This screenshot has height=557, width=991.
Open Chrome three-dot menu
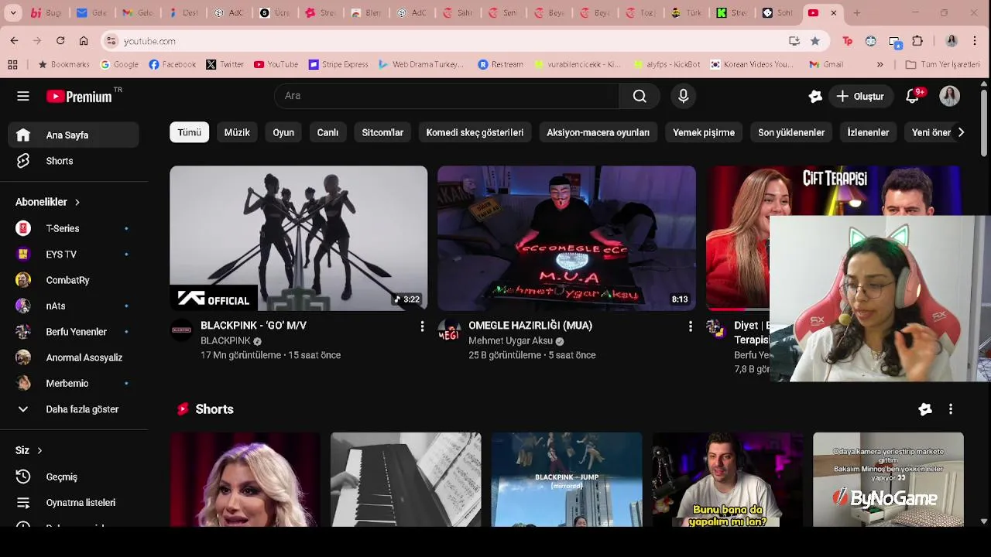pos(975,41)
